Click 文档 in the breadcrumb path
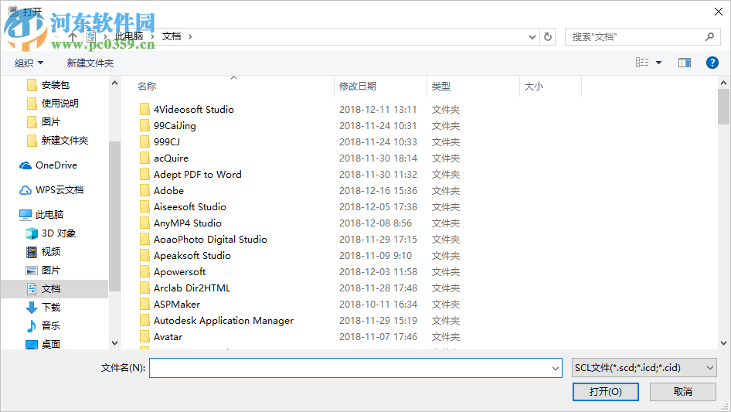The height and width of the screenshot is (412, 731). tap(171, 36)
